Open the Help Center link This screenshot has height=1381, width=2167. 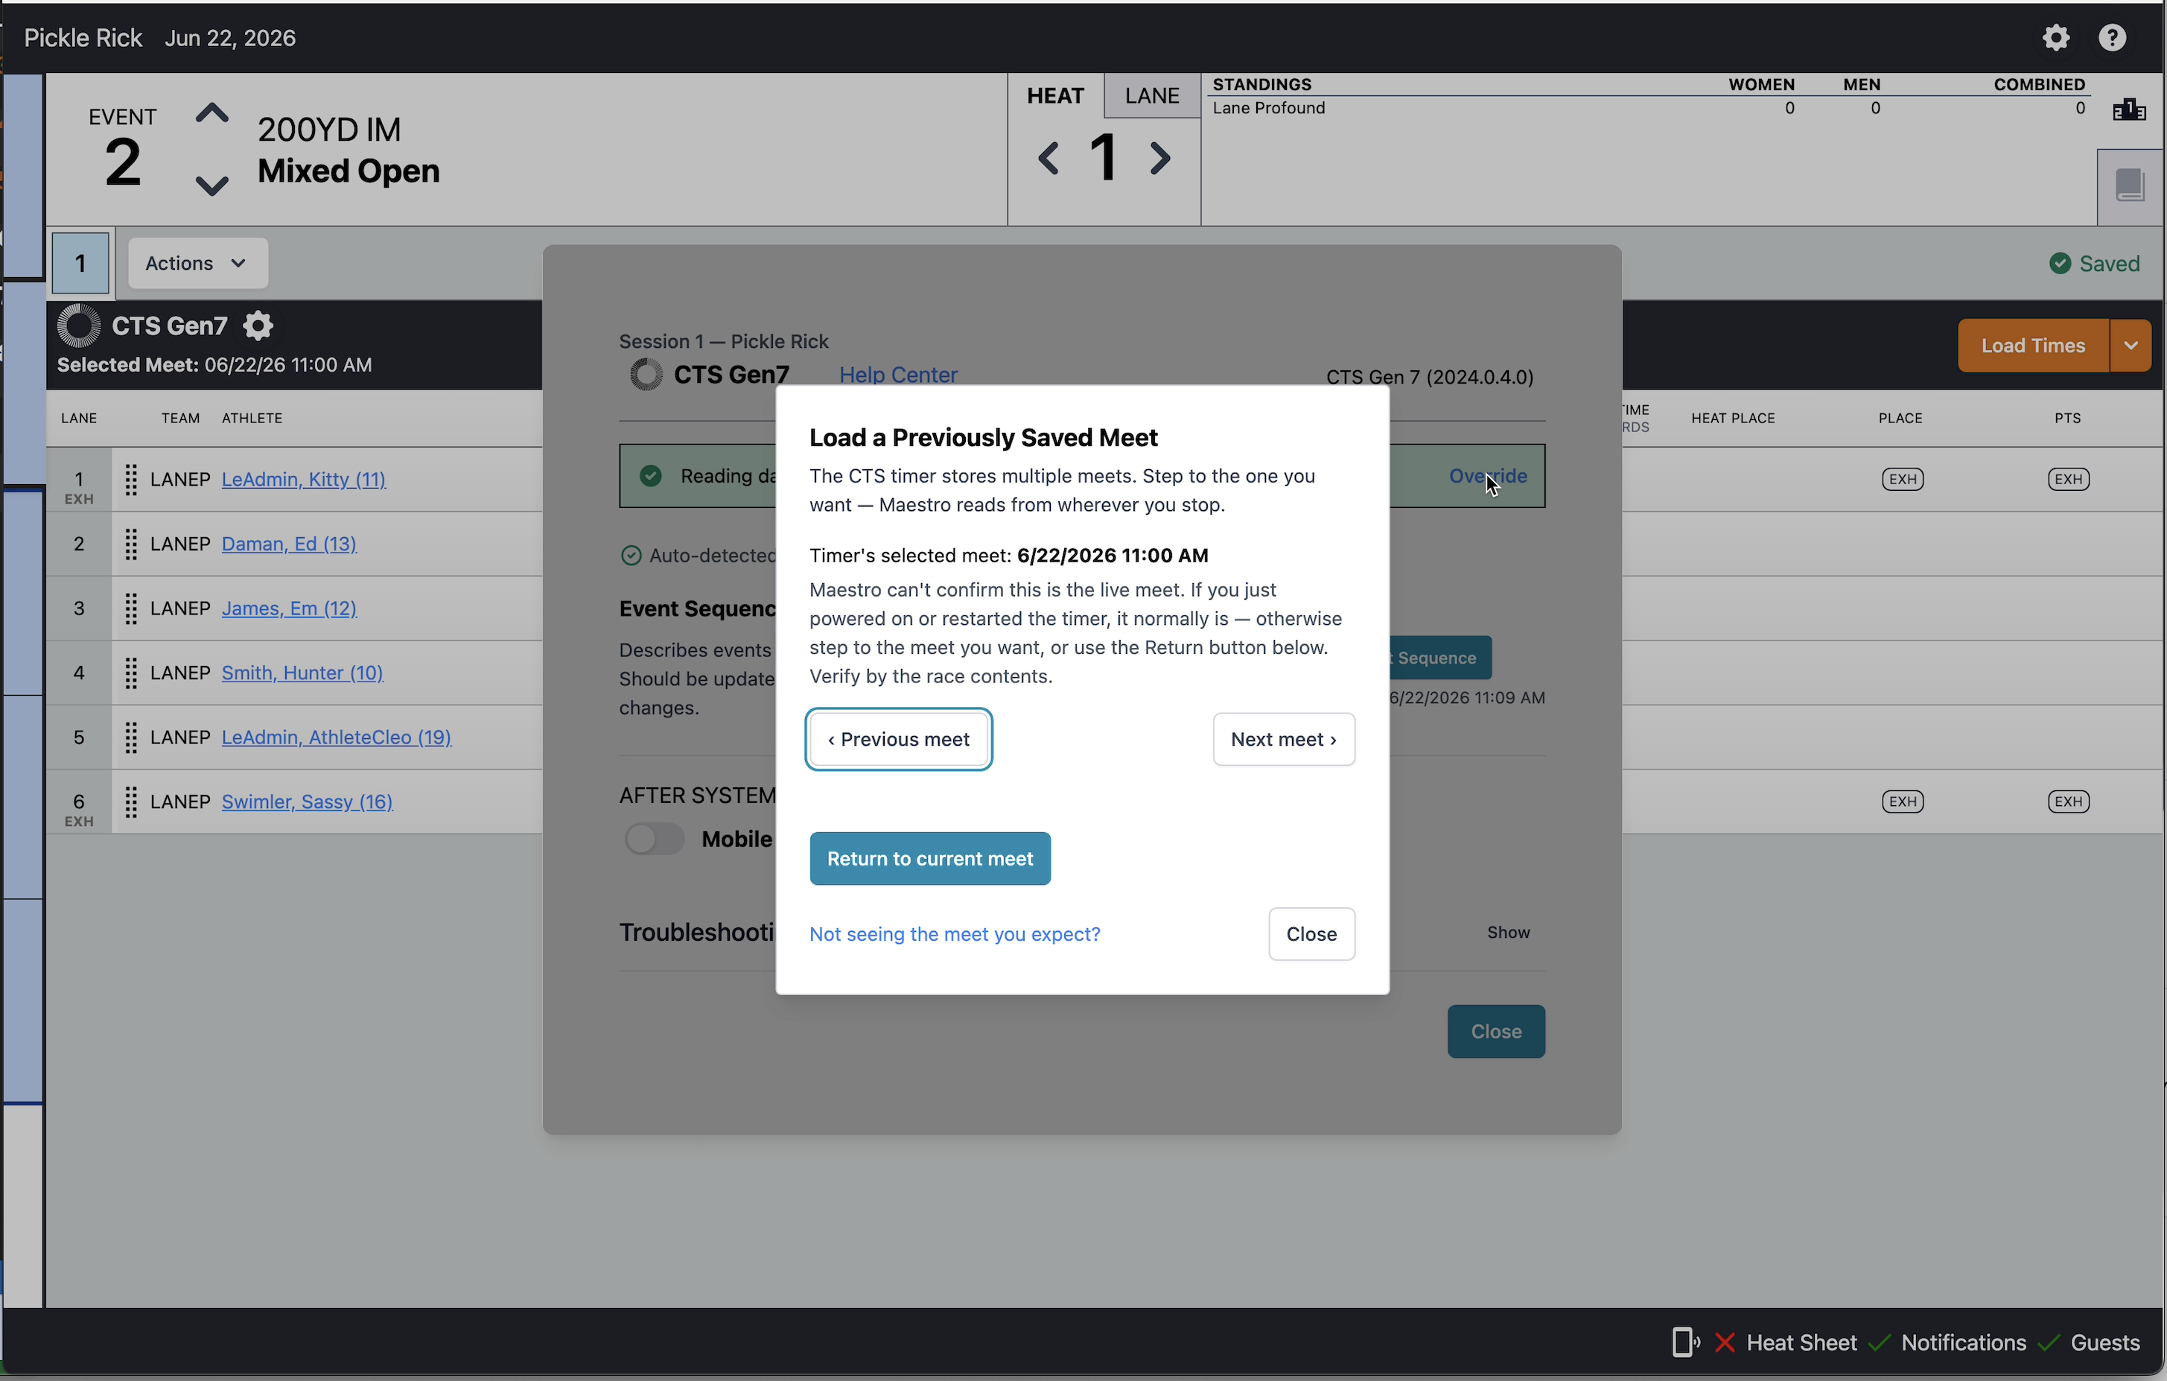pos(898,375)
